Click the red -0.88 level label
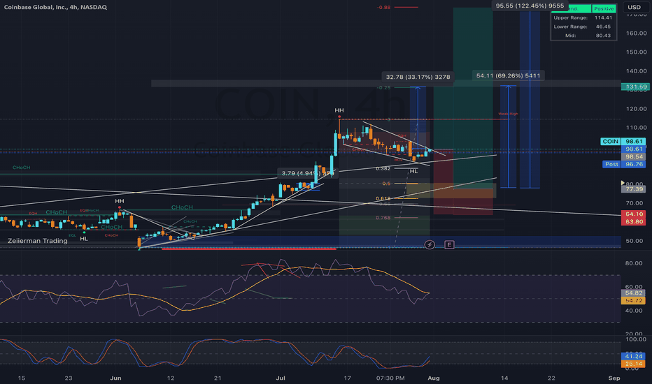 click(383, 8)
